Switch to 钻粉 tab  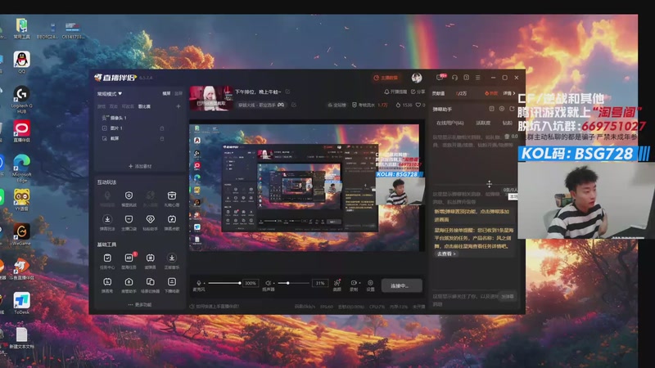click(507, 123)
